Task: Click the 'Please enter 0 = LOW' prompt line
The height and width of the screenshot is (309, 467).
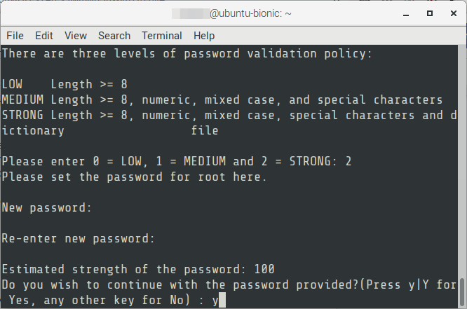Action: (177, 161)
